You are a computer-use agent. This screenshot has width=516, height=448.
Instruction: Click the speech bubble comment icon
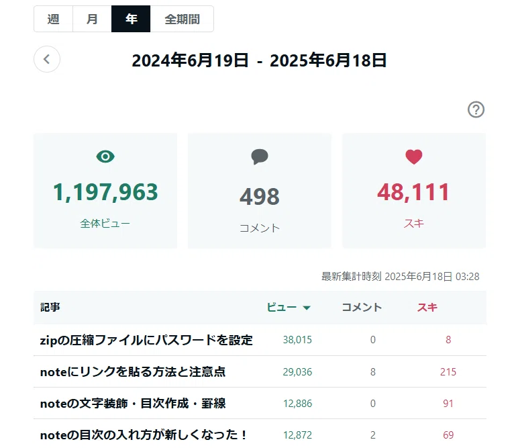coord(260,156)
